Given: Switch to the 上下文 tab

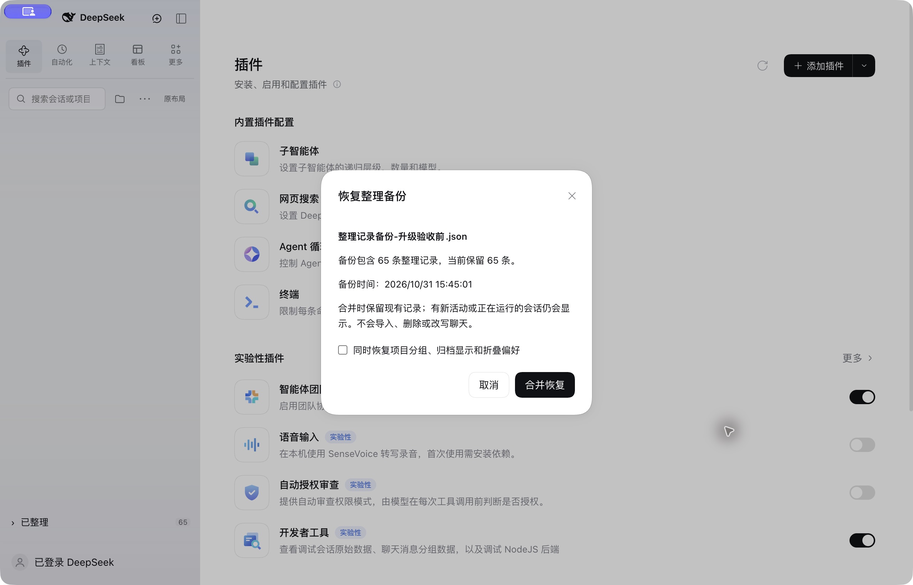Looking at the screenshot, I should tap(100, 55).
